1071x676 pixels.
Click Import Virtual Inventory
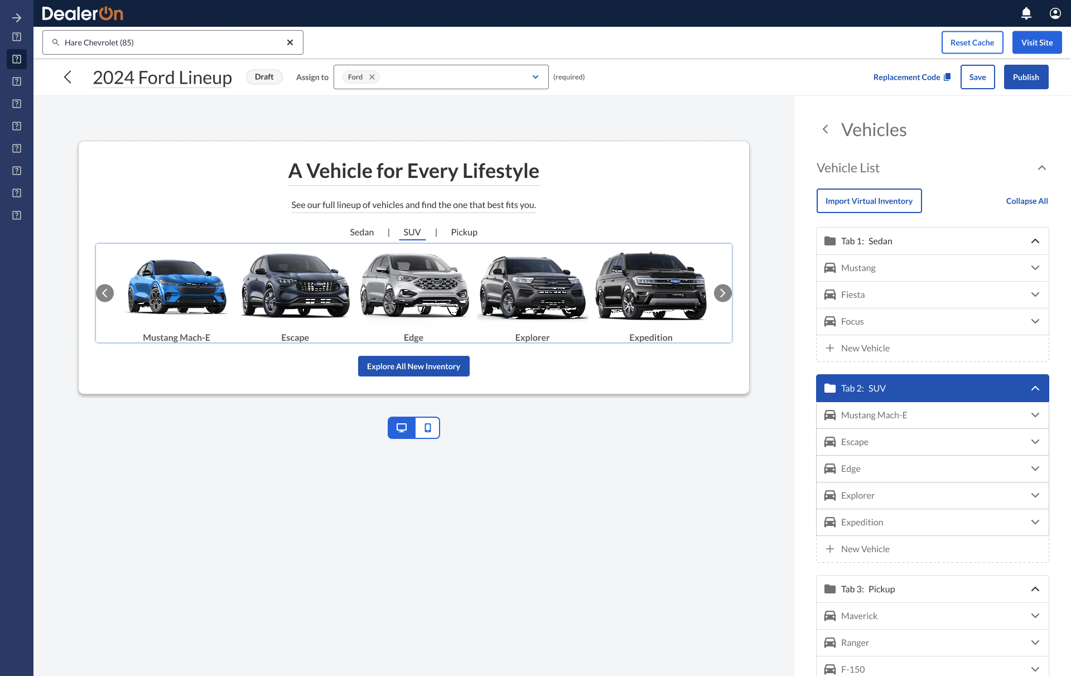[869, 201]
